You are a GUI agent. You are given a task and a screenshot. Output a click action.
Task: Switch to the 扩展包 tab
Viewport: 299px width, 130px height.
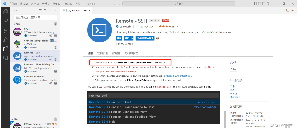[116, 53]
